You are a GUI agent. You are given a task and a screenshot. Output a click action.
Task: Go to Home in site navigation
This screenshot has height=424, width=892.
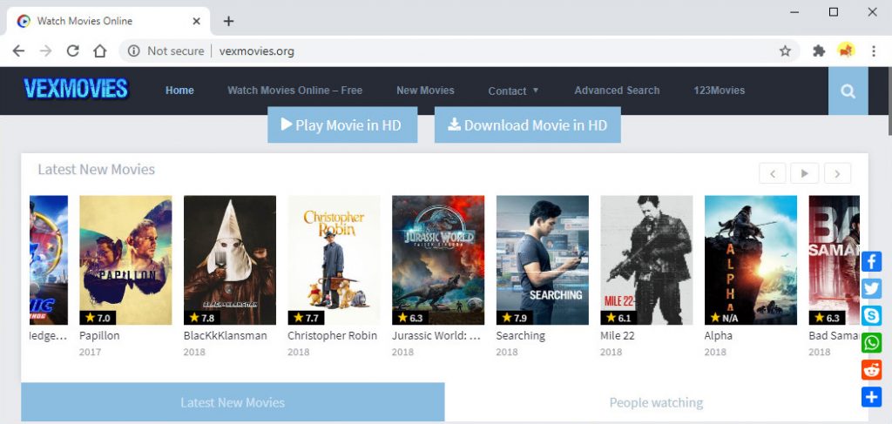pyautogui.click(x=179, y=91)
